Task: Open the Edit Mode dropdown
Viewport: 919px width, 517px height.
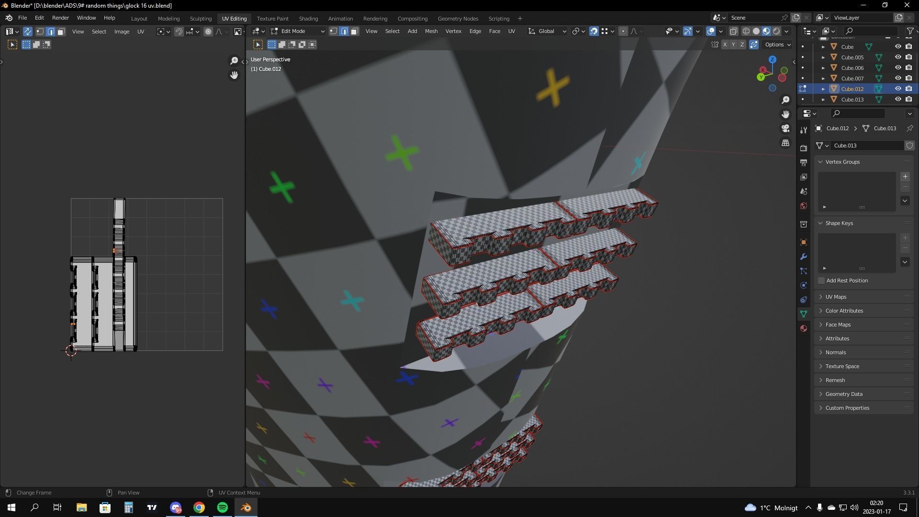Action: pos(298,32)
